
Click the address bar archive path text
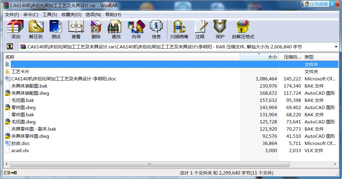click(x=164, y=47)
